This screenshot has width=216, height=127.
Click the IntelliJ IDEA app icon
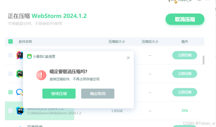19,55
